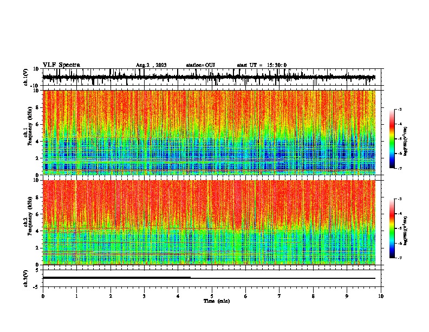This screenshot has height=332, width=429.
Task: Click time axis tick label '9'
Action: point(347,296)
